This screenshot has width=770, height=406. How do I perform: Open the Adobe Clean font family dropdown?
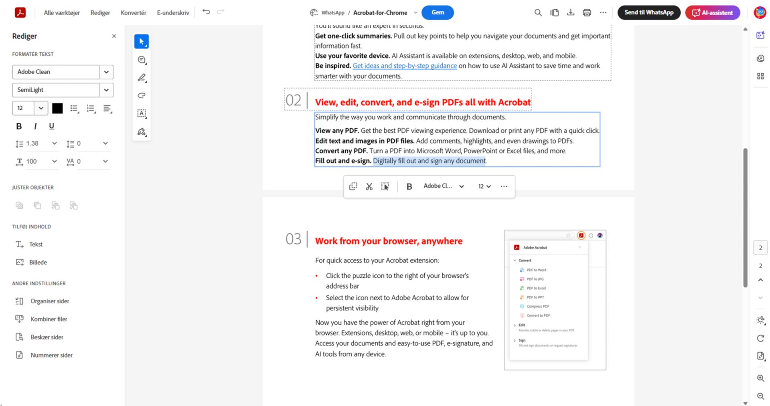[106, 72]
